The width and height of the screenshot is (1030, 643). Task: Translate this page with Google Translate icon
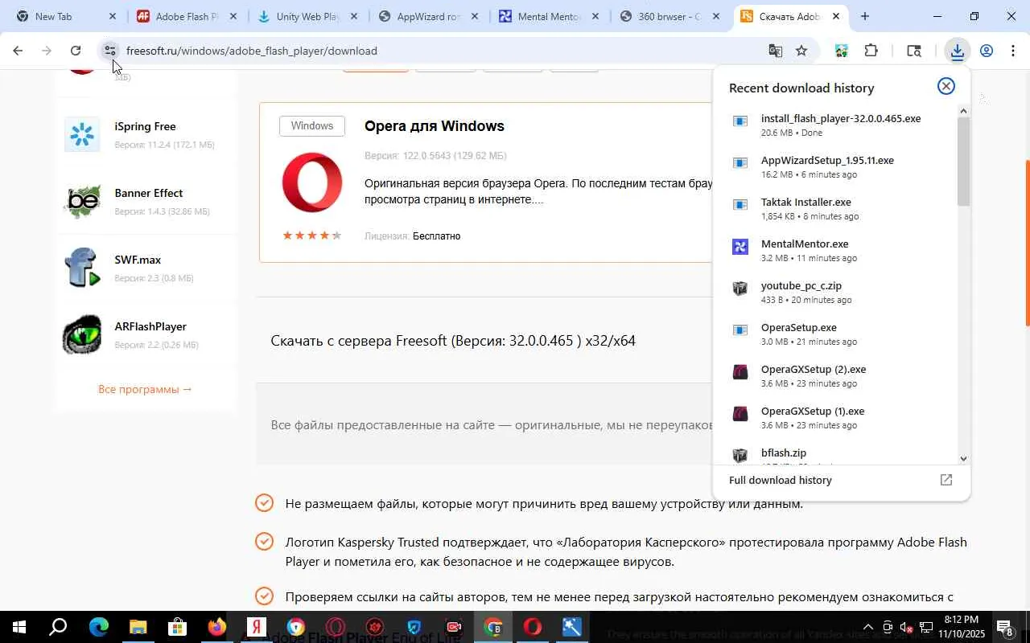(775, 51)
